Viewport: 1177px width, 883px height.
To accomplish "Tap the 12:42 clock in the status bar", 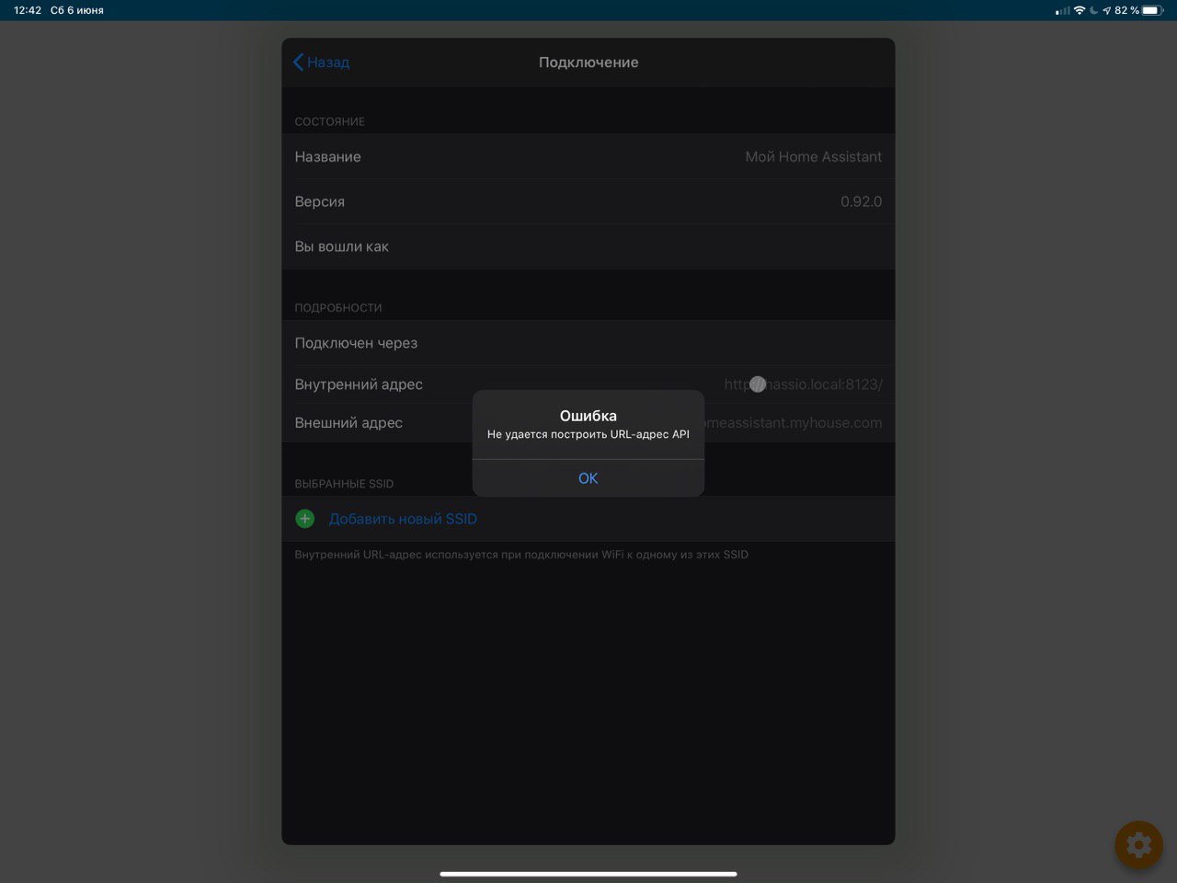I will [28, 10].
